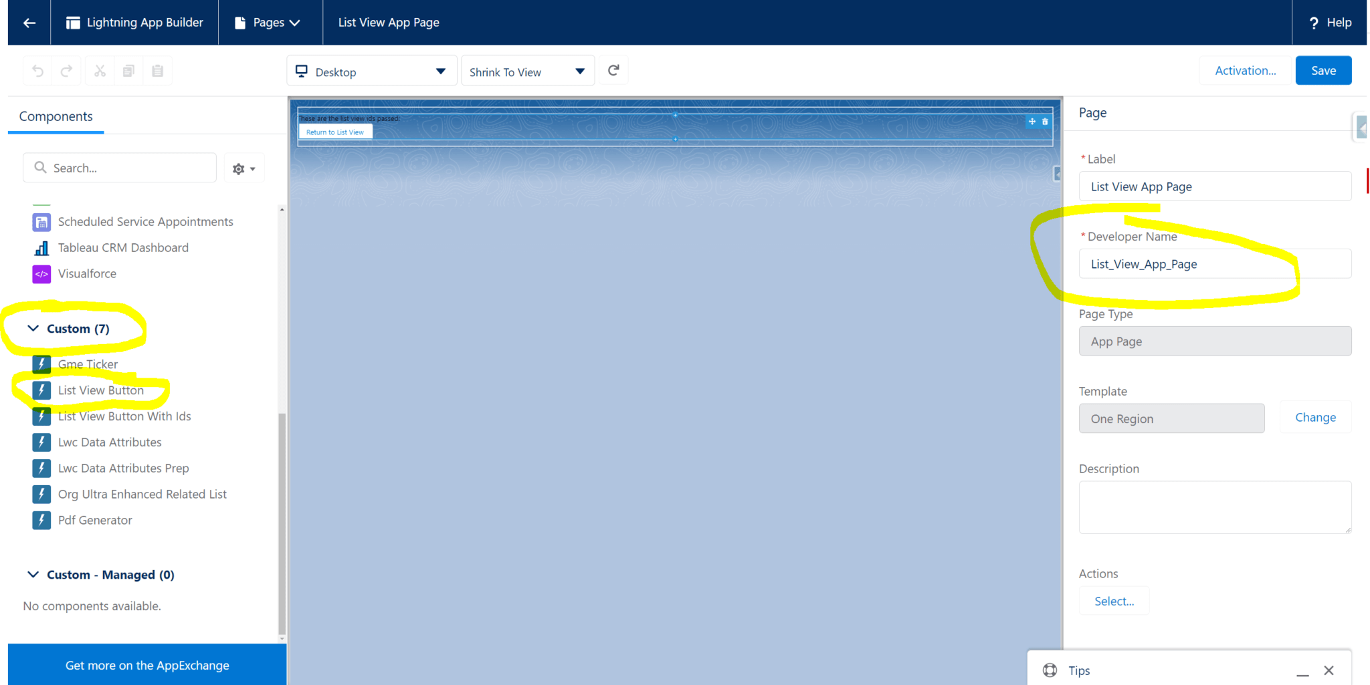This screenshot has height=685, width=1370.
Task: Click the Tableau CRM Dashboard icon
Action: tap(41, 248)
